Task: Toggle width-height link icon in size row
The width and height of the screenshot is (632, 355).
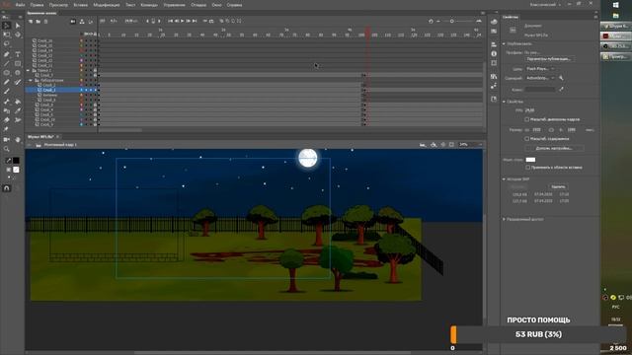Action: pyautogui.click(x=551, y=130)
